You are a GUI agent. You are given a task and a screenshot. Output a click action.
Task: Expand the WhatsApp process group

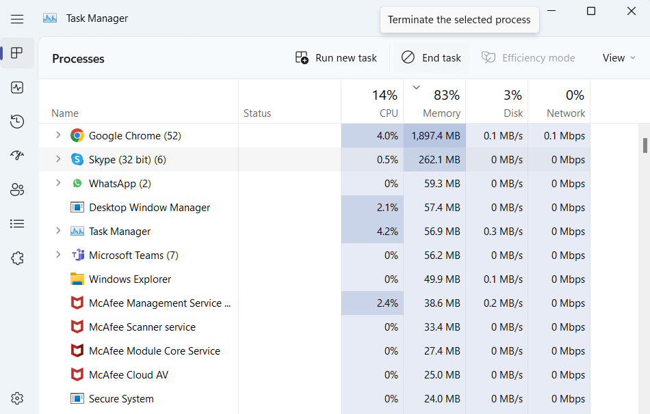point(58,182)
